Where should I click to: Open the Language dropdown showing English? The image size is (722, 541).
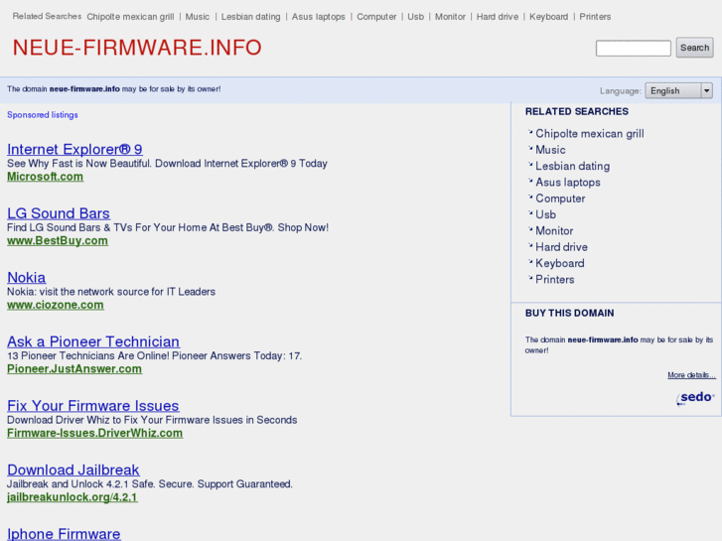click(x=678, y=90)
